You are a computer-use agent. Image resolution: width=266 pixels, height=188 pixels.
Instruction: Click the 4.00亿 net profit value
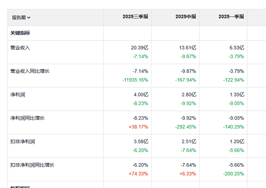141,94
